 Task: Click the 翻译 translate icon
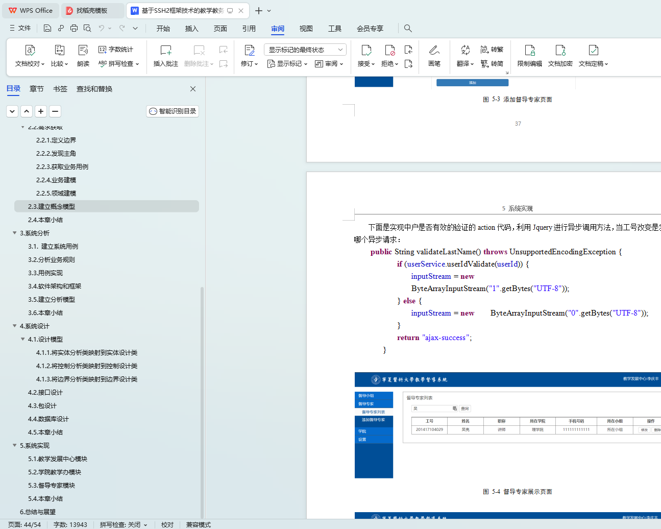(x=465, y=50)
